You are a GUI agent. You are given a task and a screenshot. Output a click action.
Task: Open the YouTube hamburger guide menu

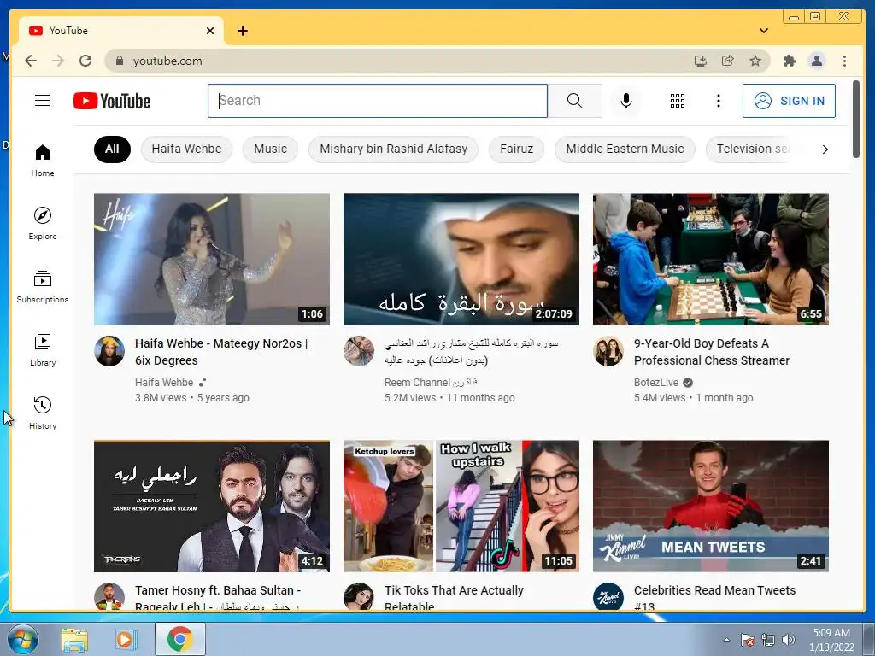point(43,101)
